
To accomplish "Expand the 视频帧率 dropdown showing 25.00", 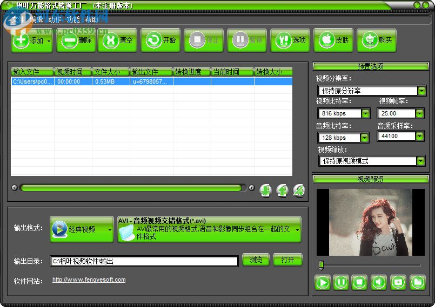I will click(x=419, y=113).
